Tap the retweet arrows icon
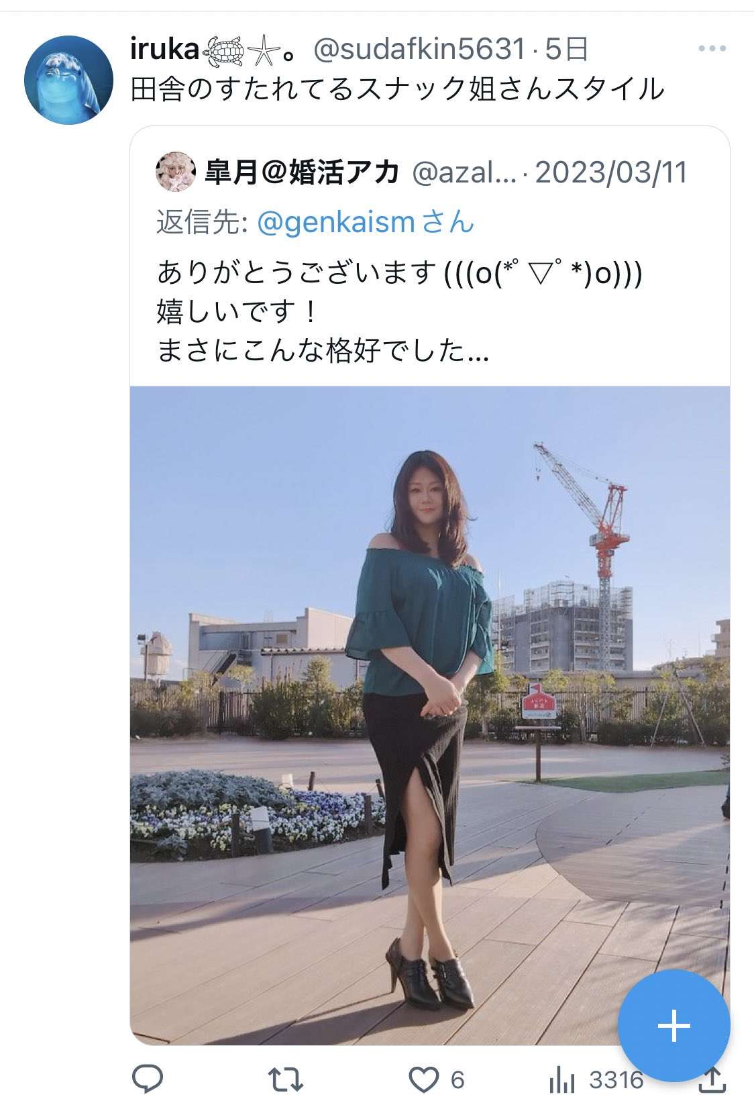 [x=286, y=1080]
